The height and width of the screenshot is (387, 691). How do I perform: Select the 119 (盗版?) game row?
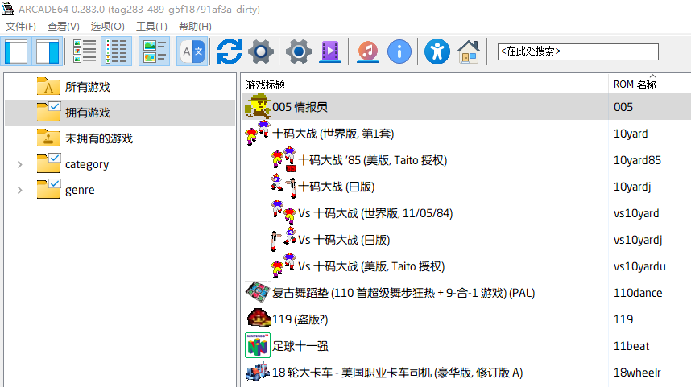click(466, 319)
